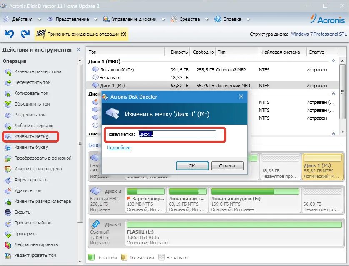This screenshot has height=266, width=349.
Task: Select the 'Локальный' (D:) volume row
Action: point(212,70)
